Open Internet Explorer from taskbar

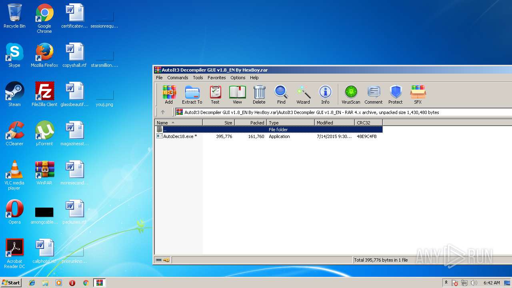[32, 283]
